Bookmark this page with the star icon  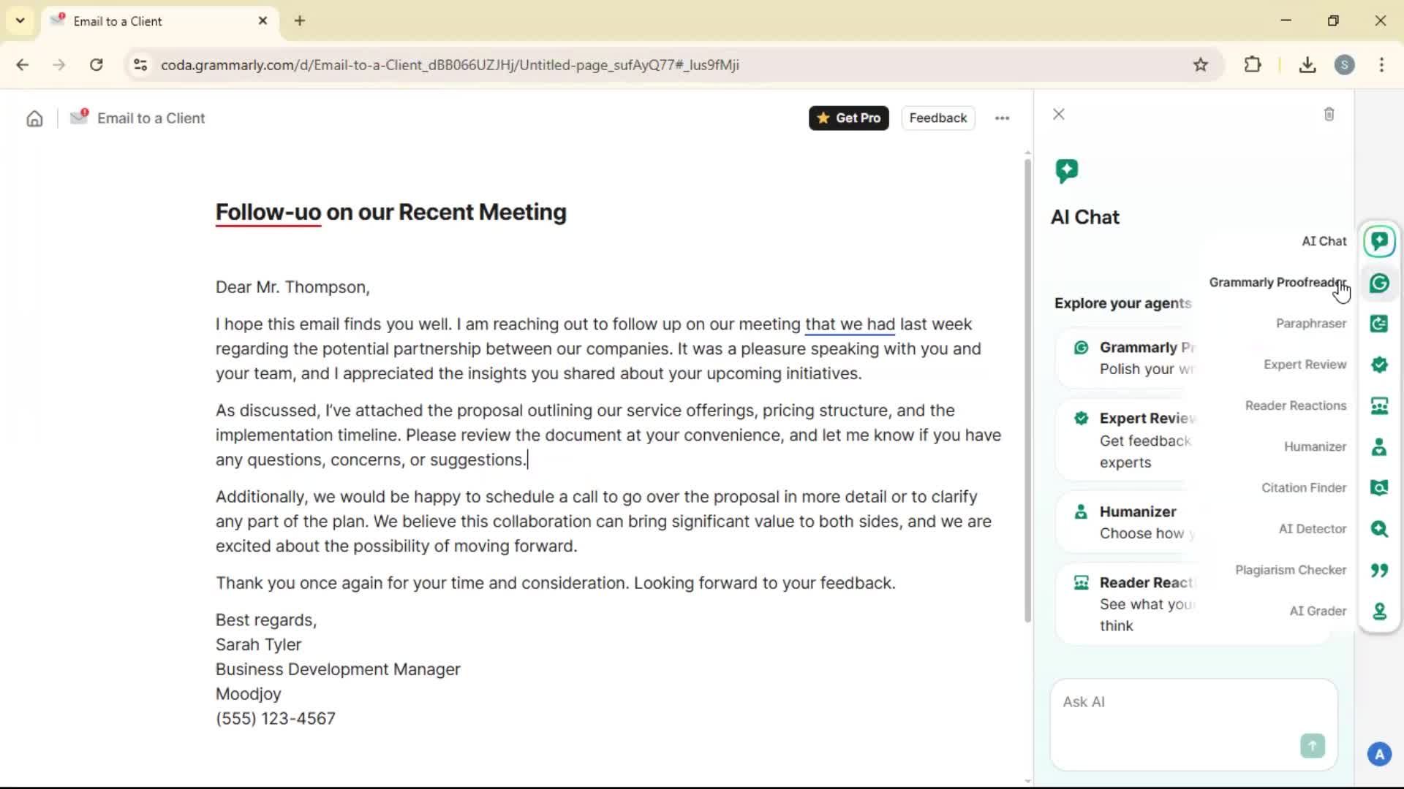[1200, 65]
